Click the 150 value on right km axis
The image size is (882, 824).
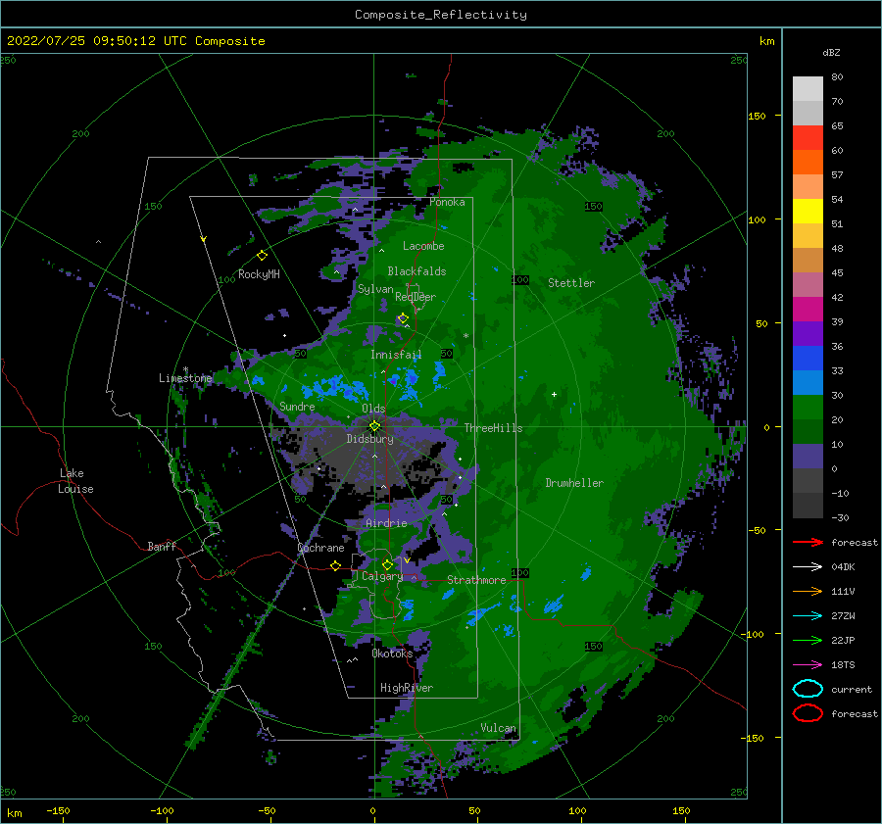tap(757, 116)
